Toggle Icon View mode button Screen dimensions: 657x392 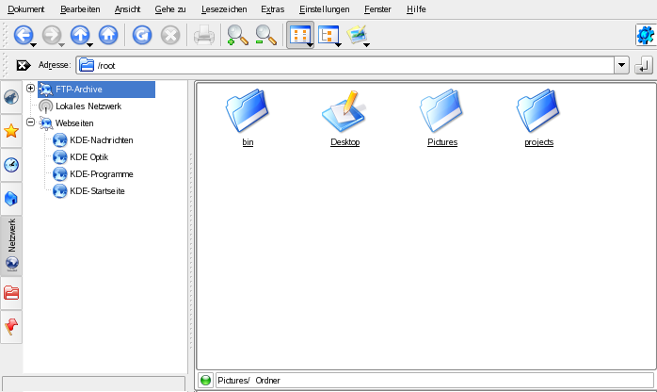298,36
